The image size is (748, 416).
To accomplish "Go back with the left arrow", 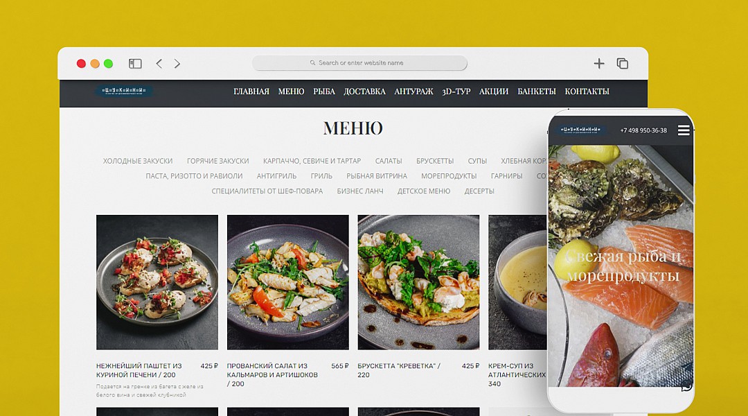I will [159, 64].
